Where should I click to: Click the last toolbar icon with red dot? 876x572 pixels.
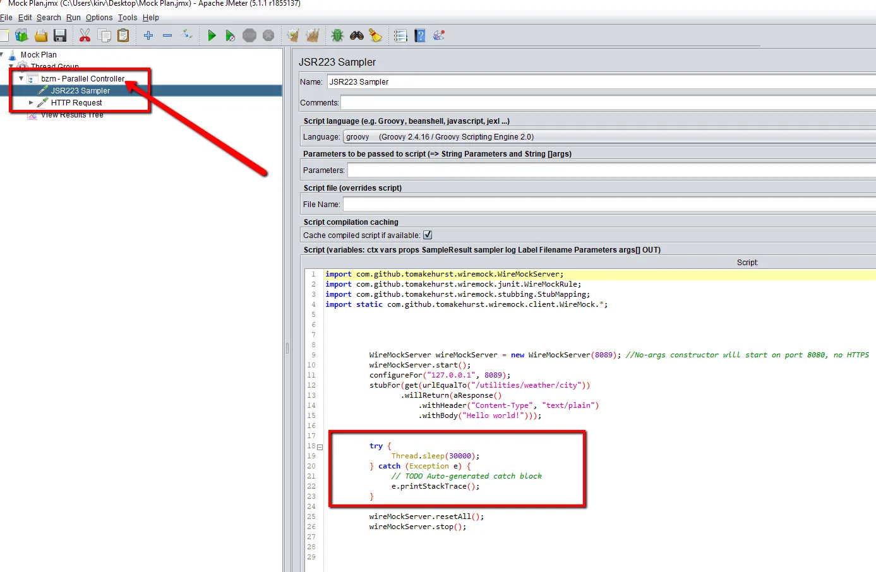[439, 35]
